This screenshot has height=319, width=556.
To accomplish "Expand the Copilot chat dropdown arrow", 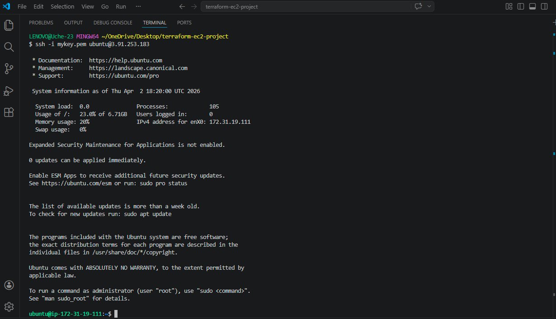I will [429, 6].
